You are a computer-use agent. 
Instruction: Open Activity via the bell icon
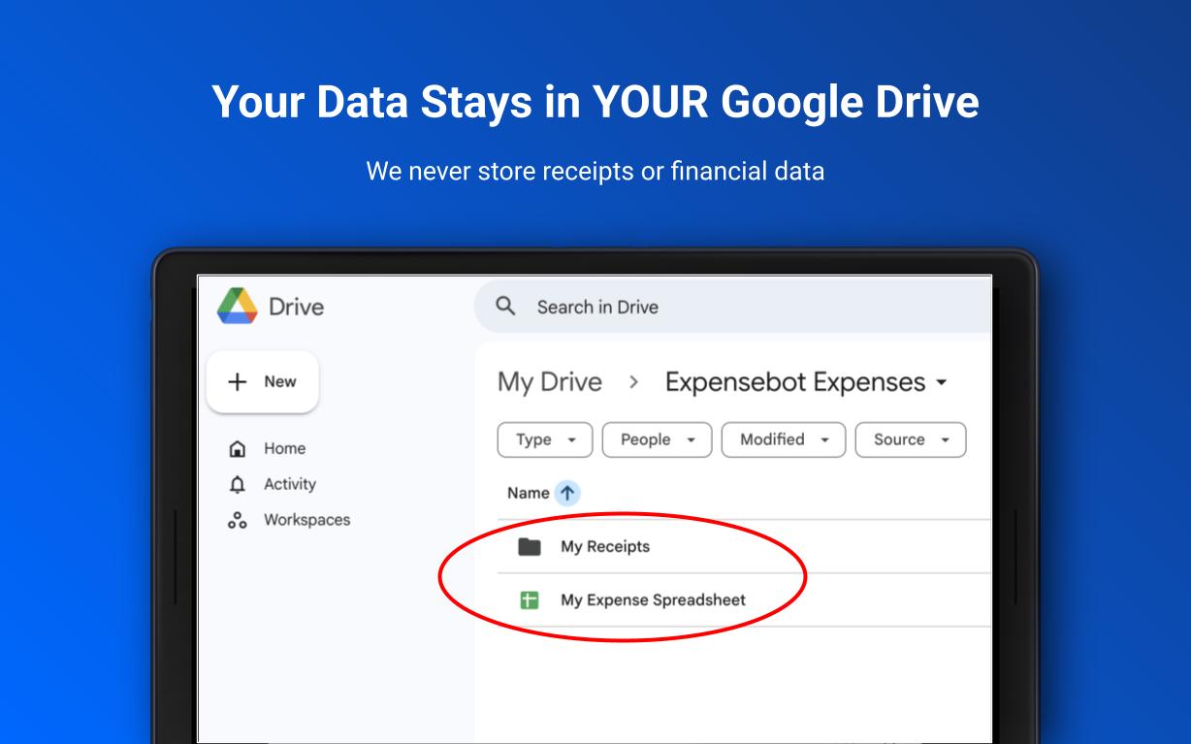click(x=240, y=484)
